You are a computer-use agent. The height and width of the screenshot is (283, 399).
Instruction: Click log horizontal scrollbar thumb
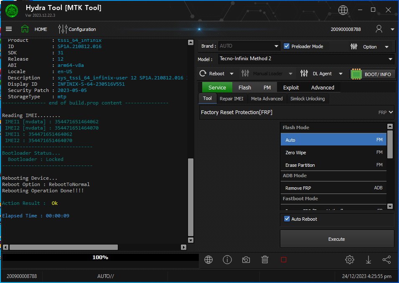64,247
